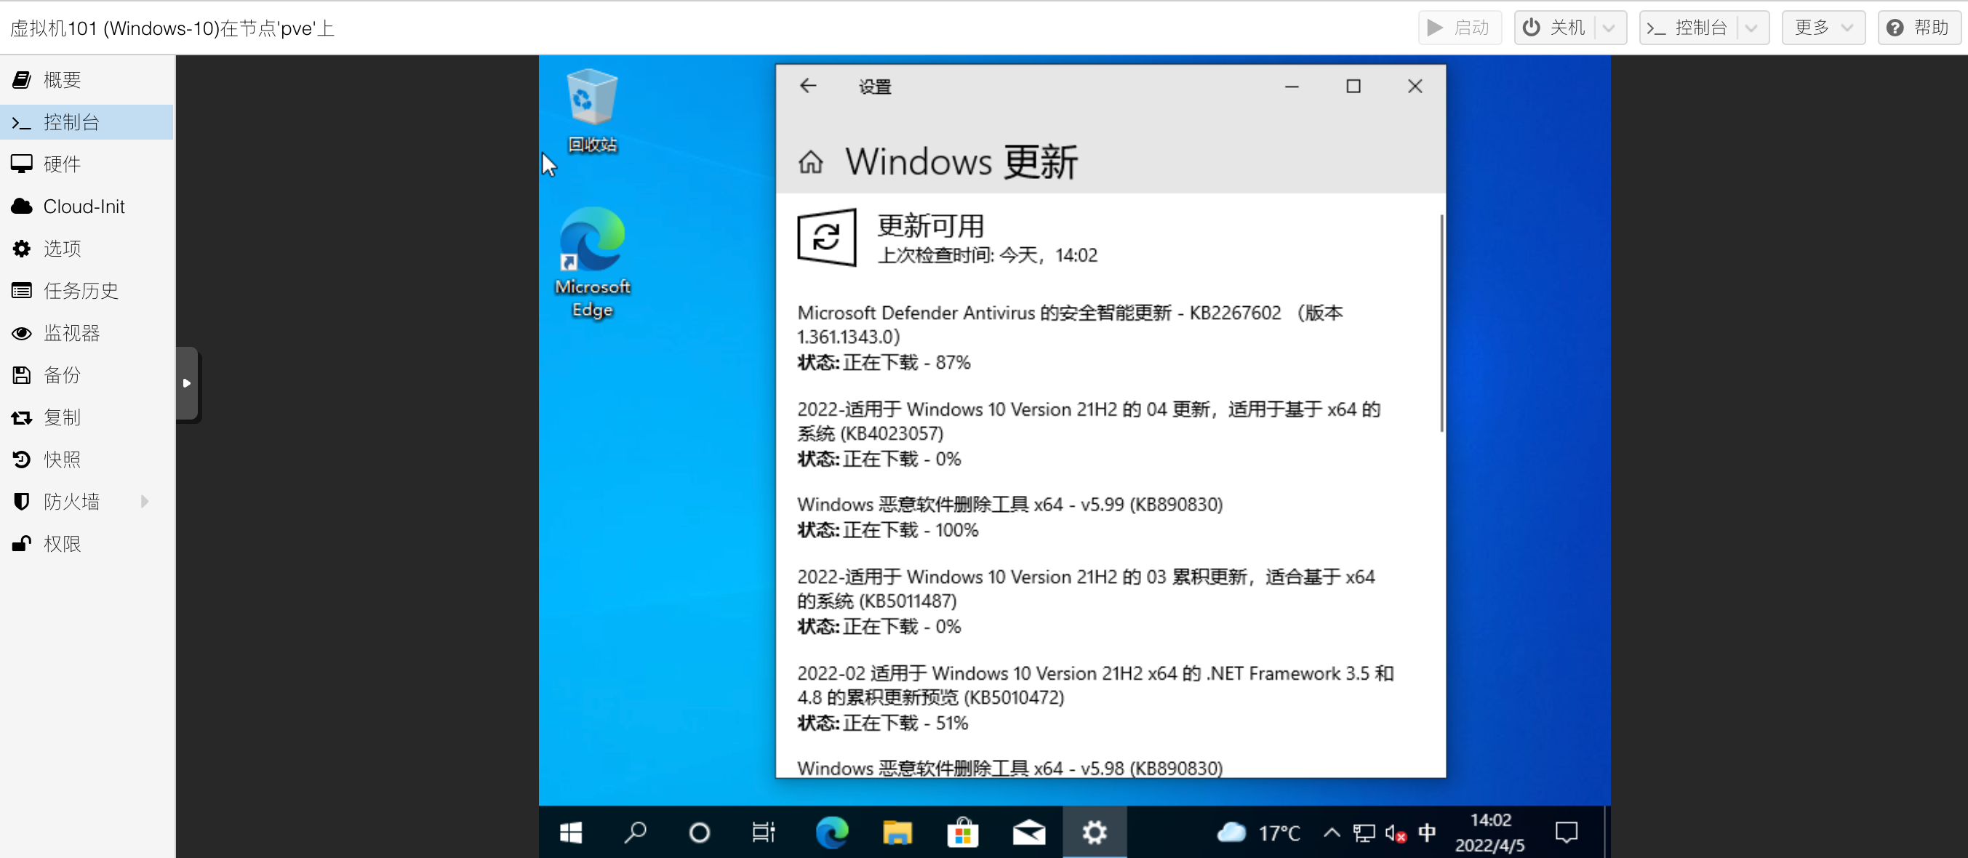The width and height of the screenshot is (1968, 858).
Task: Open the 权限 permissions section
Action: click(x=87, y=543)
